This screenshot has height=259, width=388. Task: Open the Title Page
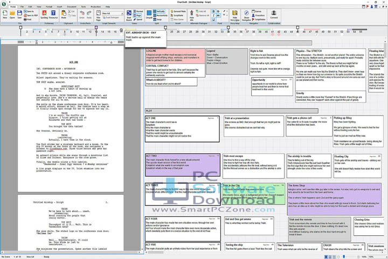[98, 15]
